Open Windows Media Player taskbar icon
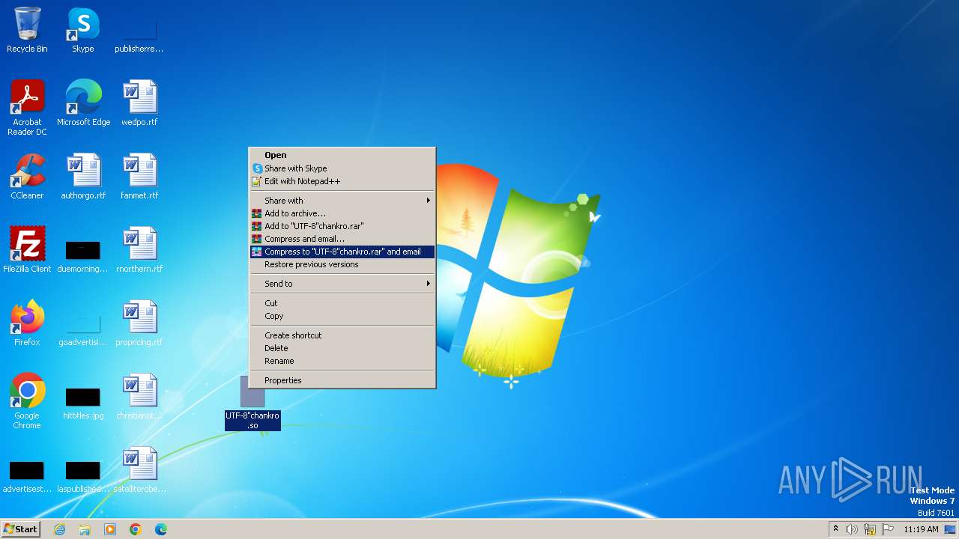The width and height of the screenshot is (959, 539). pyautogui.click(x=110, y=529)
